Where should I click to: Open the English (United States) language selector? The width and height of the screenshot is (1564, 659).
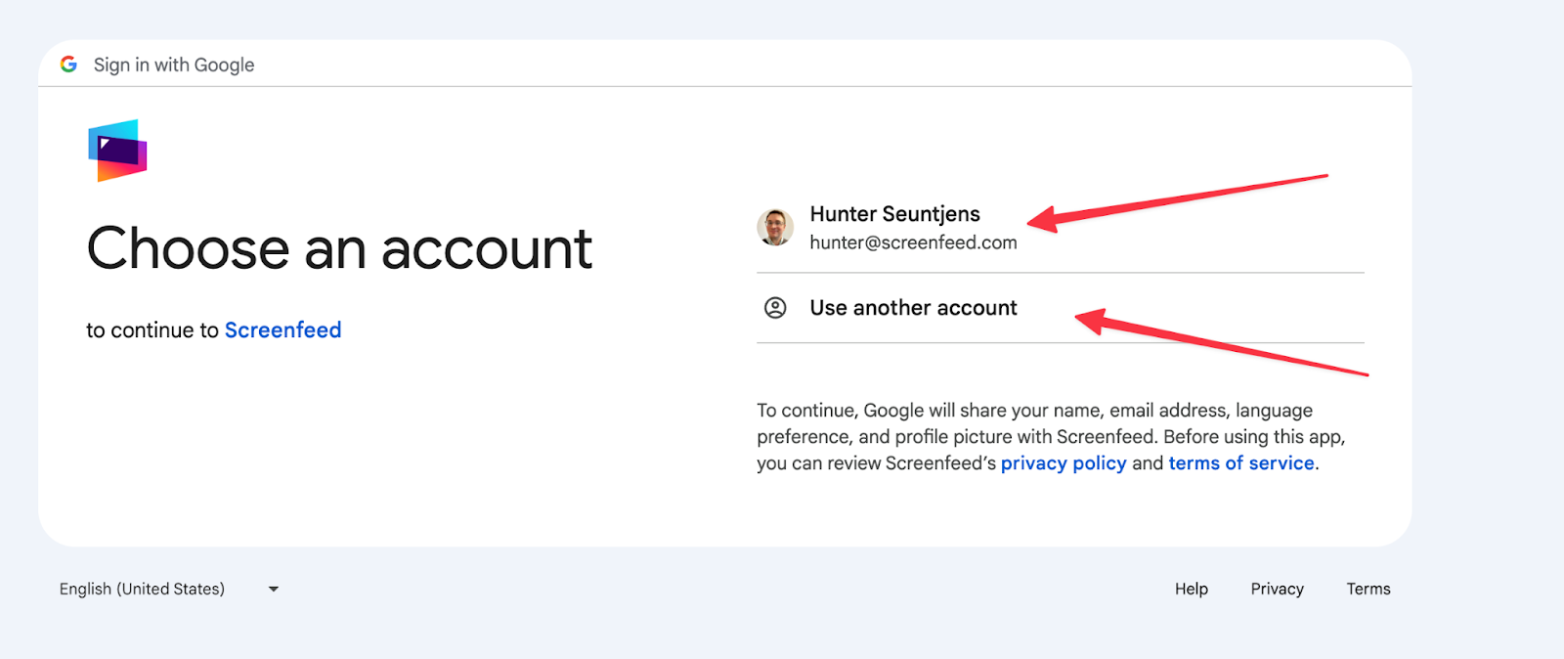pyautogui.click(x=143, y=589)
